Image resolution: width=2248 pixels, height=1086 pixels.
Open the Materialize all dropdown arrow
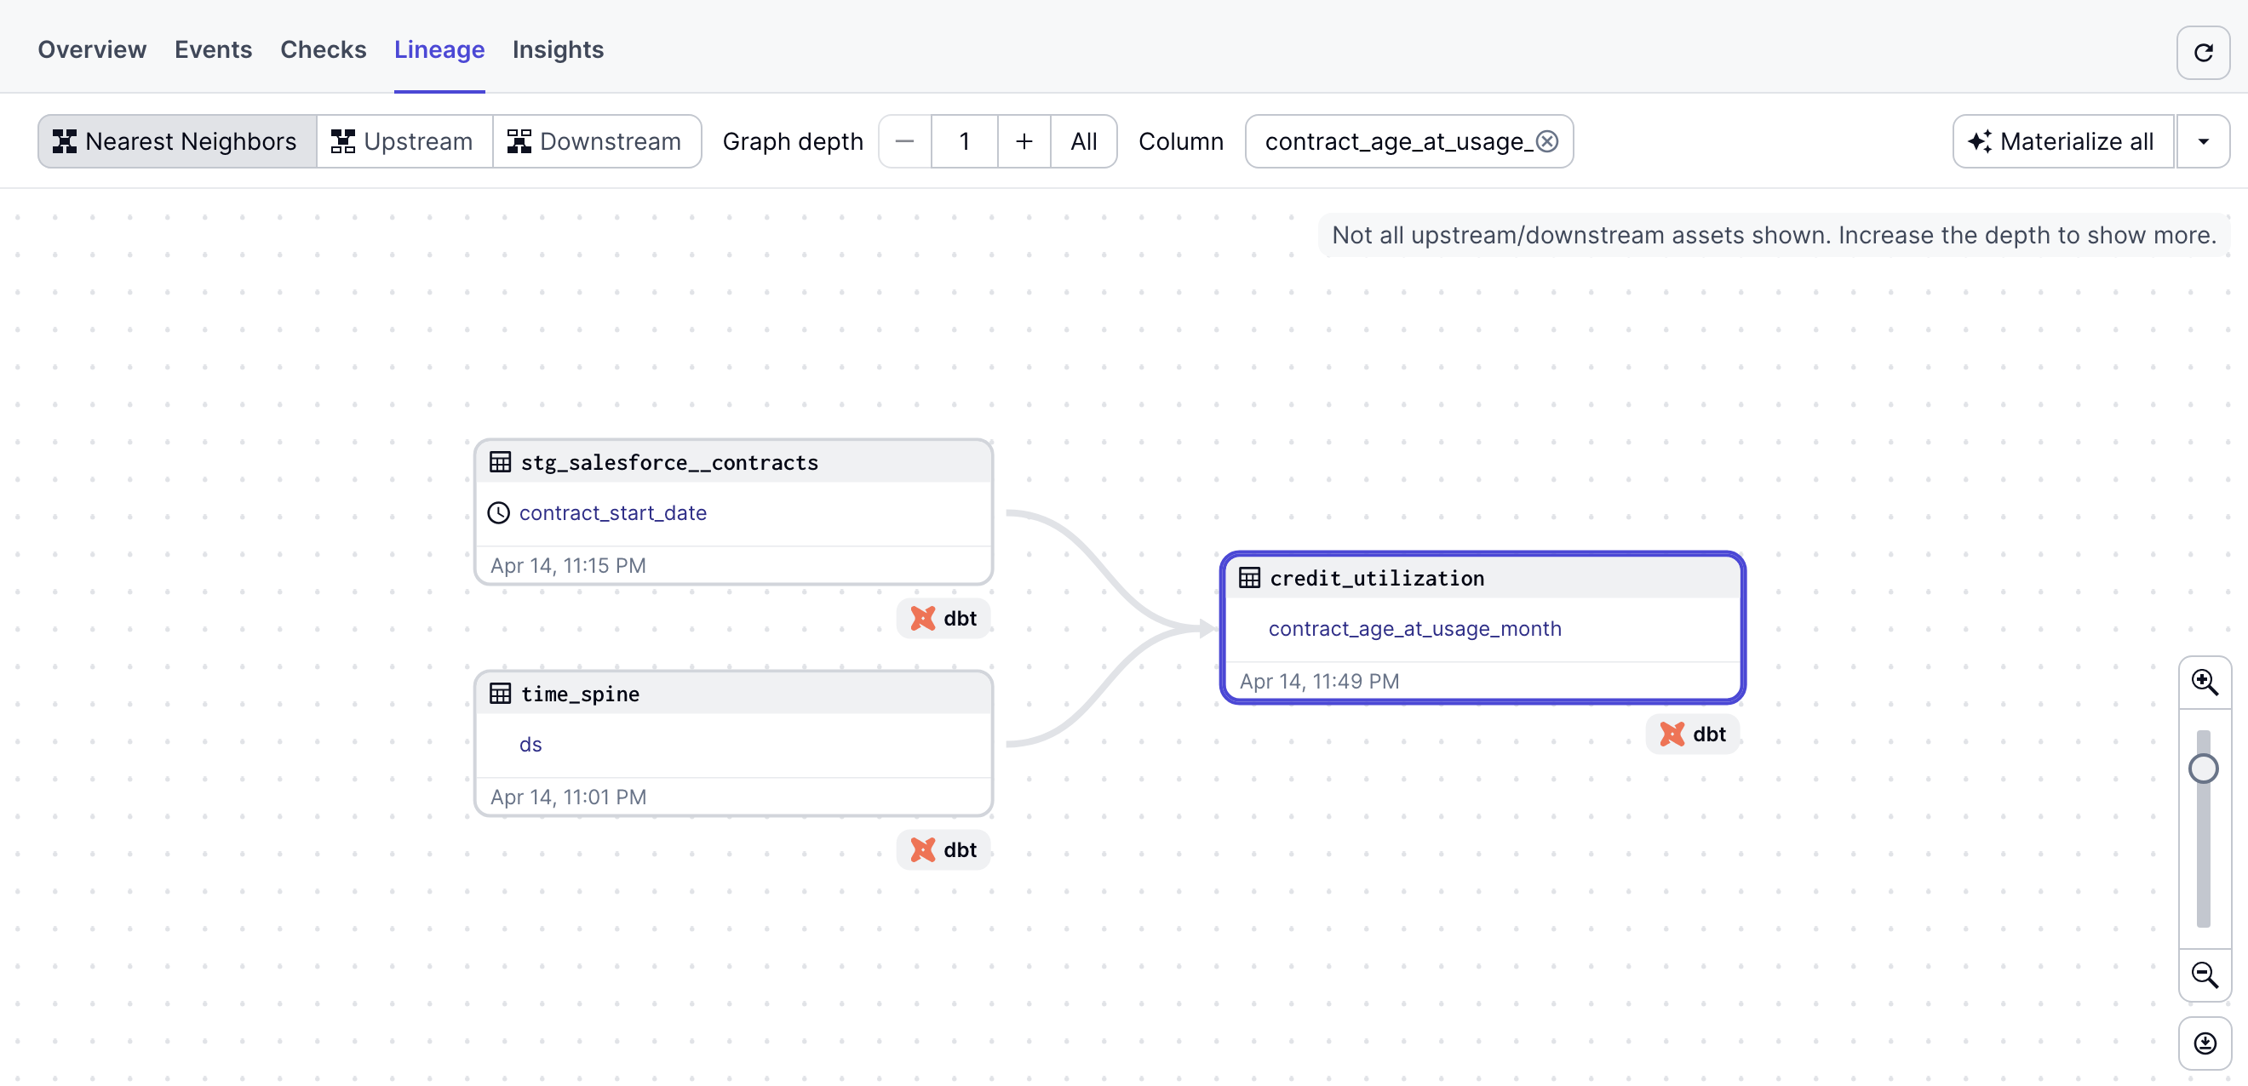click(2205, 140)
